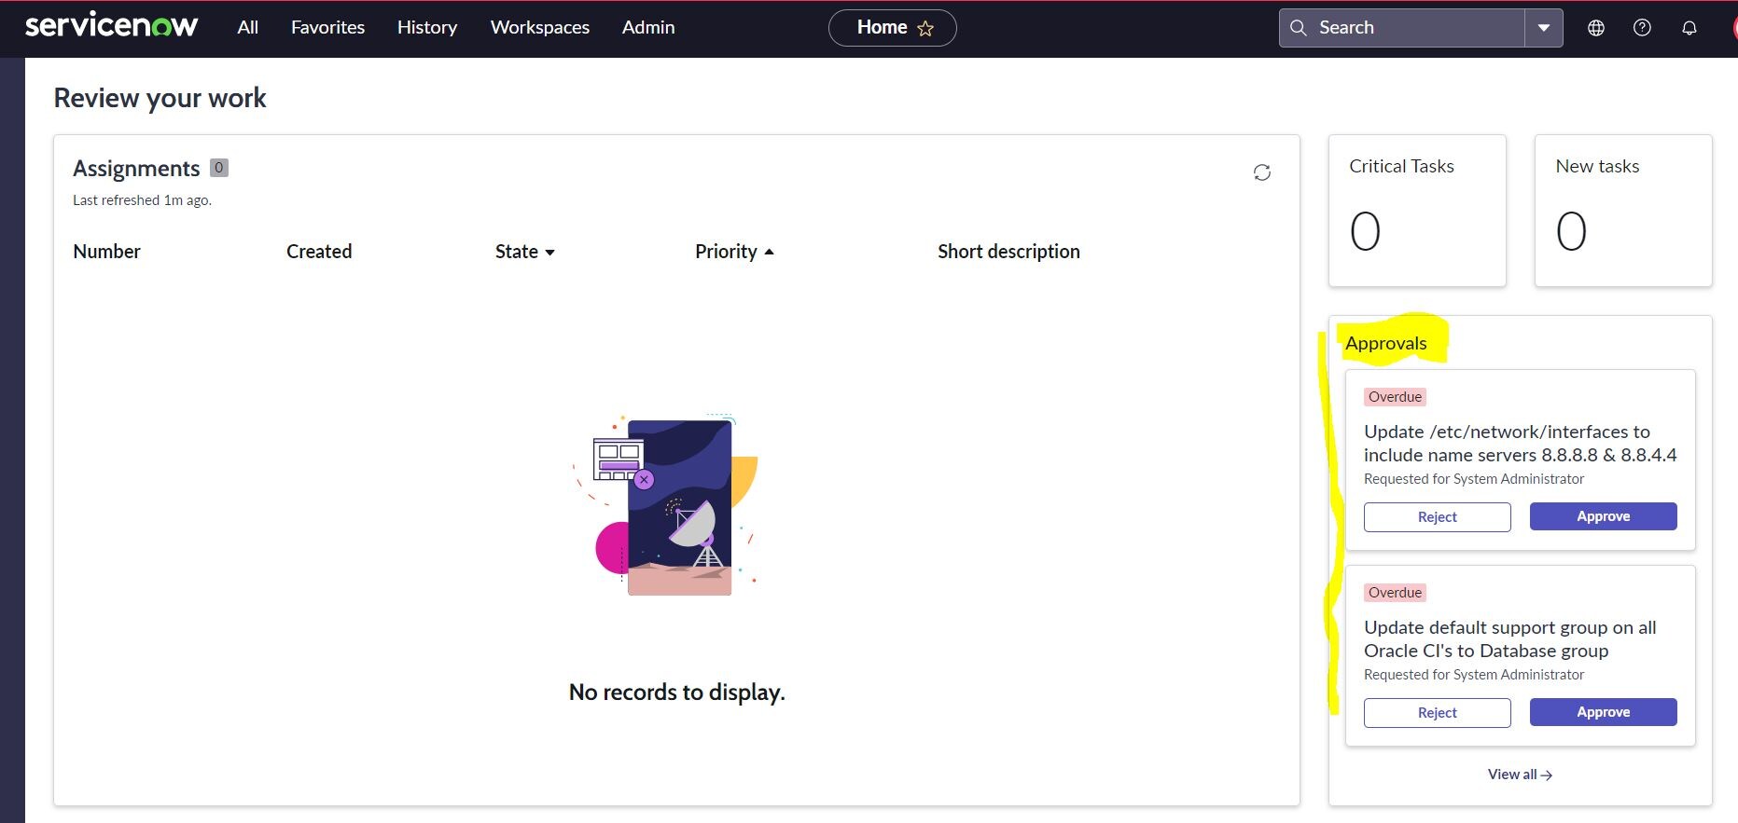The width and height of the screenshot is (1738, 823).
Task: Open the Critical Tasks card
Action: [1417, 211]
